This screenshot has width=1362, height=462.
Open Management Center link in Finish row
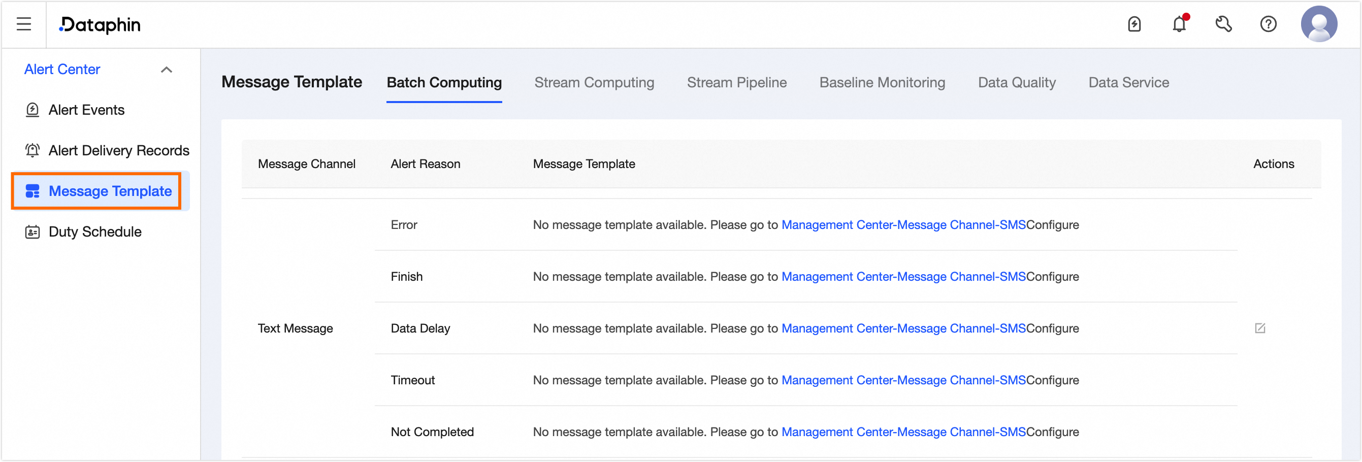[903, 277]
